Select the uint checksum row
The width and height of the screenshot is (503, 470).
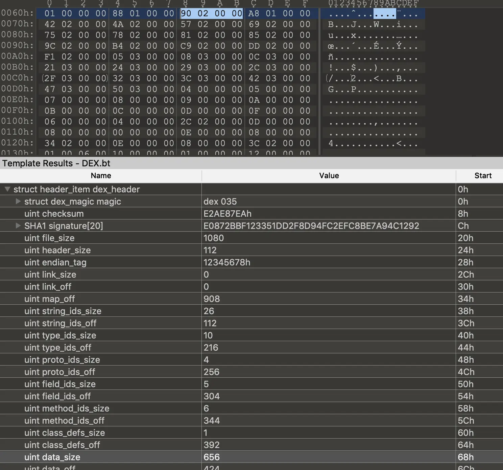[251, 214]
